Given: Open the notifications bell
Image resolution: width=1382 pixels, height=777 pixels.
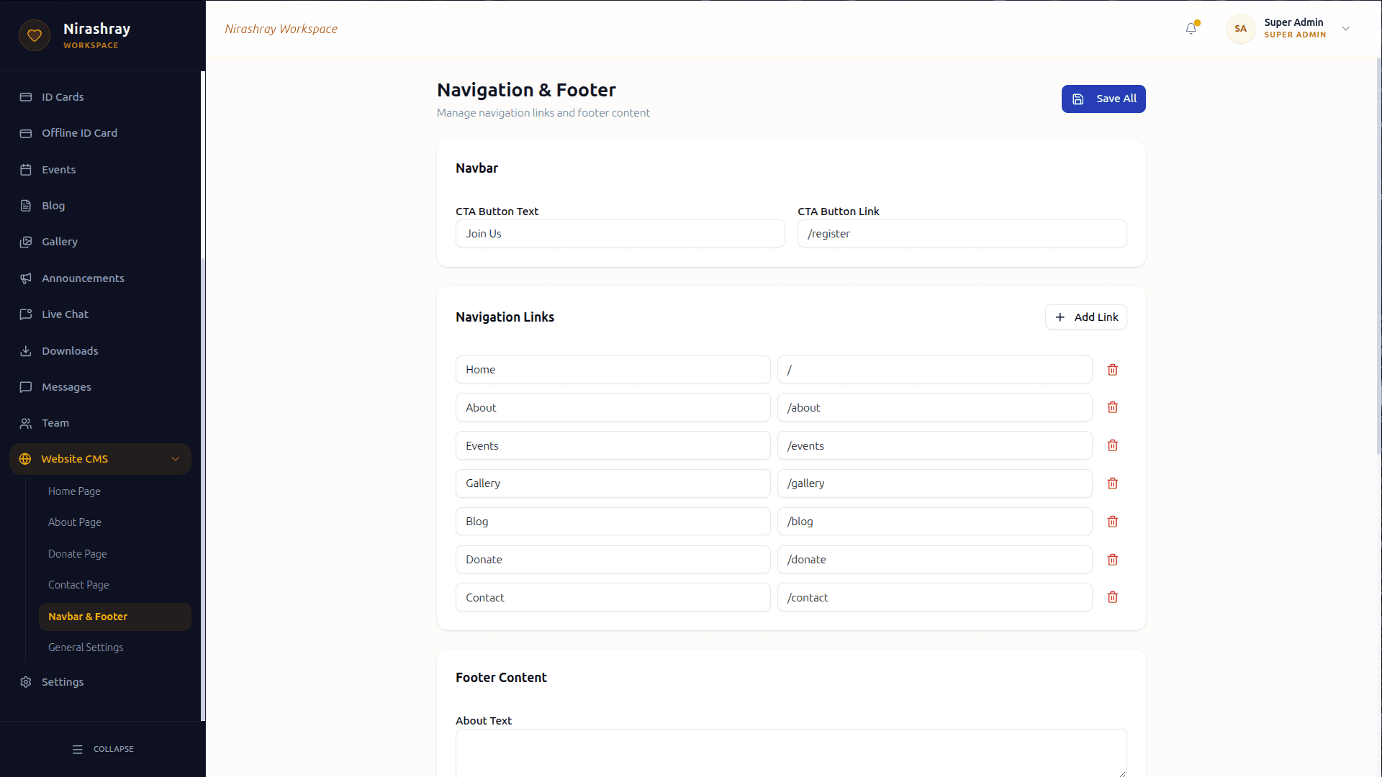Looking at the screenshot, I should click(1191, 29).
